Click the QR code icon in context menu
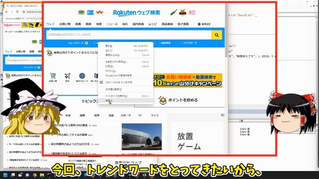 click(101, 83)
